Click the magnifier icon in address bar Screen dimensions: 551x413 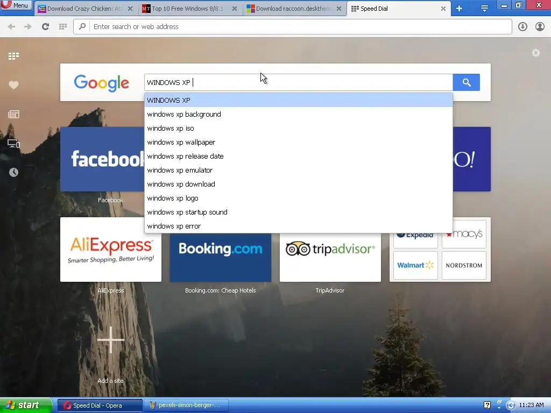(x=82, y=26)
